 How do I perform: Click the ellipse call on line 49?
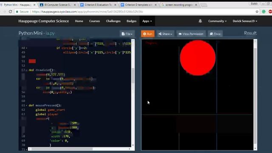97,52
